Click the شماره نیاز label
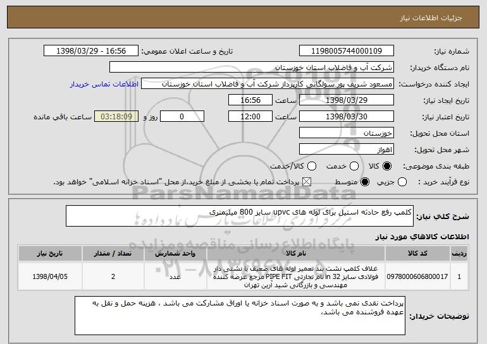The width and height of the screenshot is (487, 344). pyautogui.click(x=452, y=51)
